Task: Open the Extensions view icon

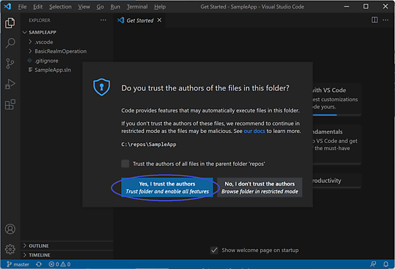Action: click(10, 105)
